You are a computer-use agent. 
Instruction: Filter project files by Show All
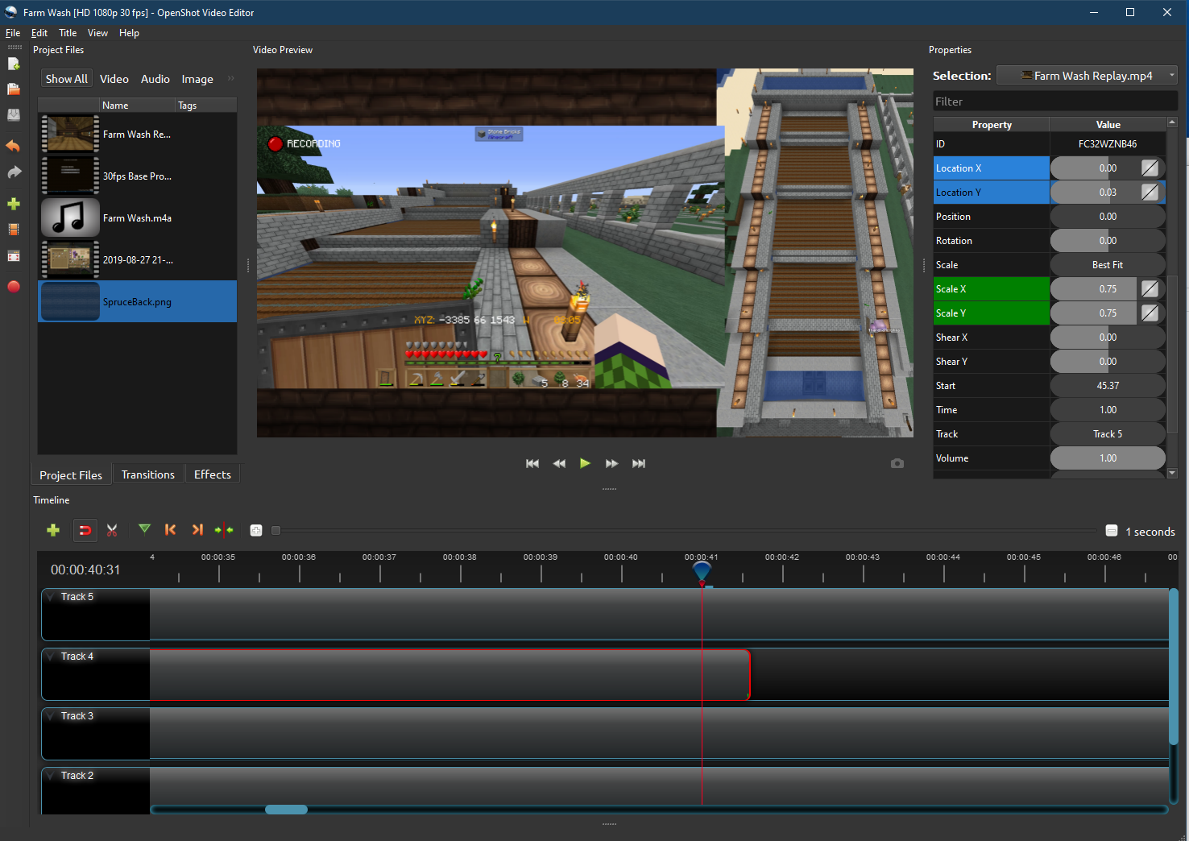click(67, 79)
